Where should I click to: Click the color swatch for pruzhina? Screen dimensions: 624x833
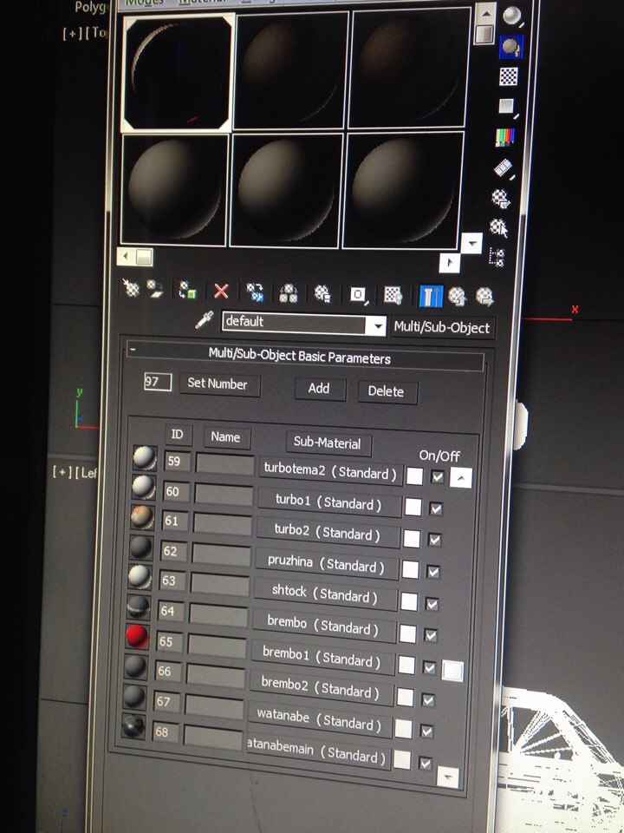[x=410, y=570]
